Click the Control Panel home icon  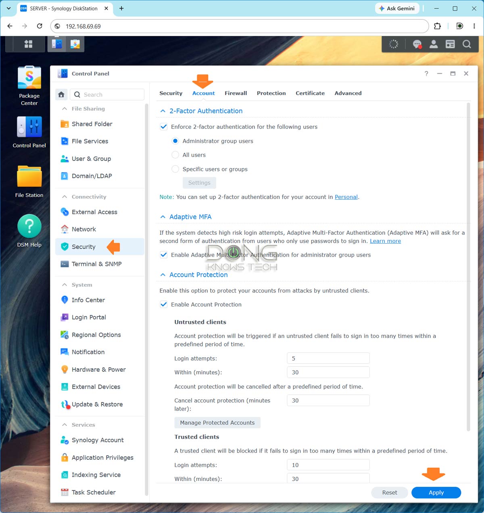(x=61, y=94)
